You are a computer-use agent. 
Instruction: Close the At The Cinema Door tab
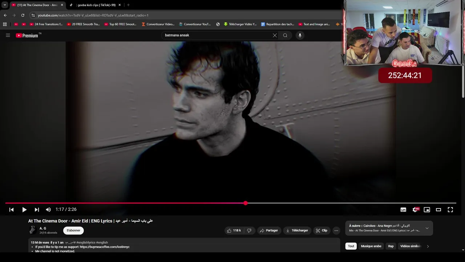[x=62, y=5]
